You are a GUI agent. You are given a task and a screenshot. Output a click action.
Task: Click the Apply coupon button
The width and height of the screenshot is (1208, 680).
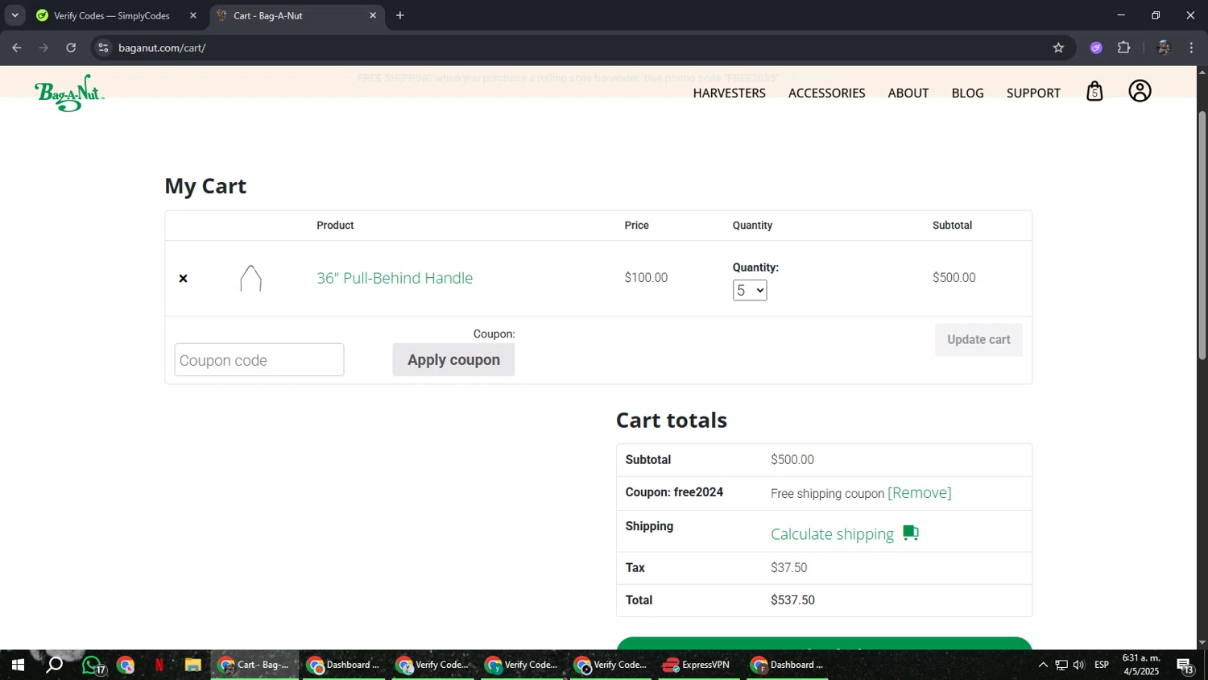(453, 360)
